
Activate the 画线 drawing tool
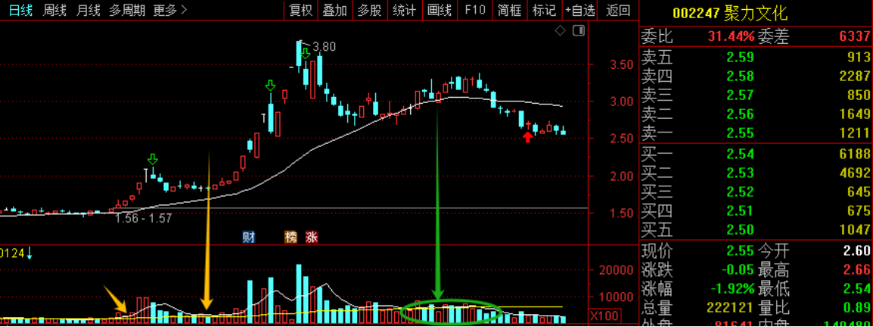tap(440, 10)
